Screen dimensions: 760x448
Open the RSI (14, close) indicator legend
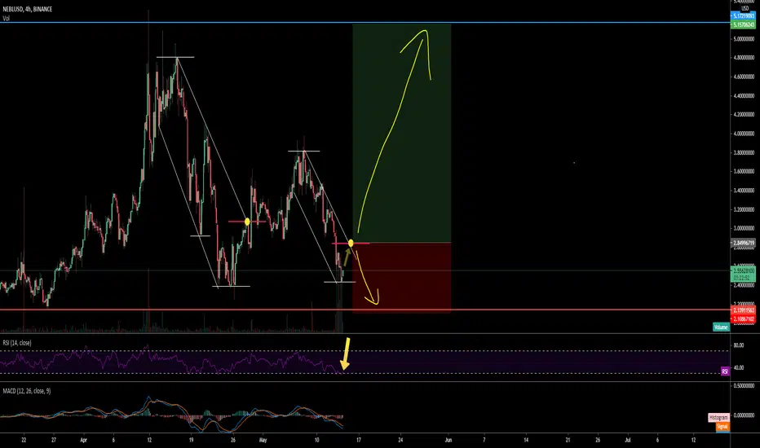(17, 343)
